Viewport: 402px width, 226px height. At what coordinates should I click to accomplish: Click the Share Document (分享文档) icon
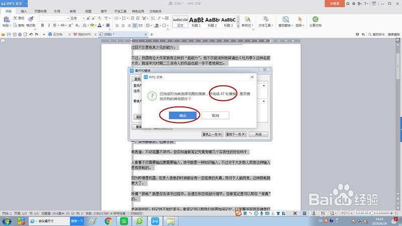point(316,19)
